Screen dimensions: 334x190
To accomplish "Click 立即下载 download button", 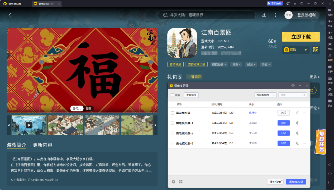I will (301, 37).
